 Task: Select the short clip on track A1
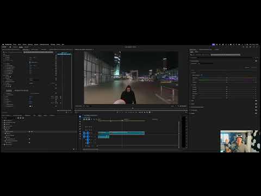(x=103, y=137)
